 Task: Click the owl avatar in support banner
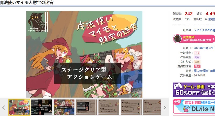(x=177, y=39)
